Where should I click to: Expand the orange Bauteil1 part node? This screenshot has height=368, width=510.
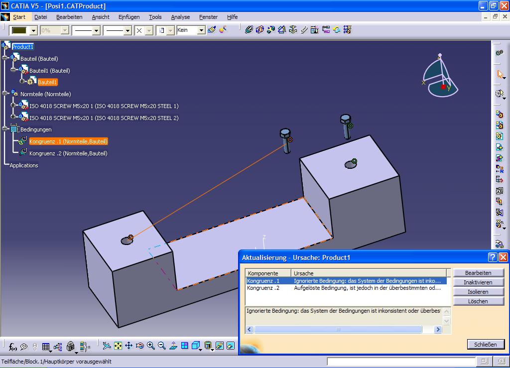pos(22,81)
